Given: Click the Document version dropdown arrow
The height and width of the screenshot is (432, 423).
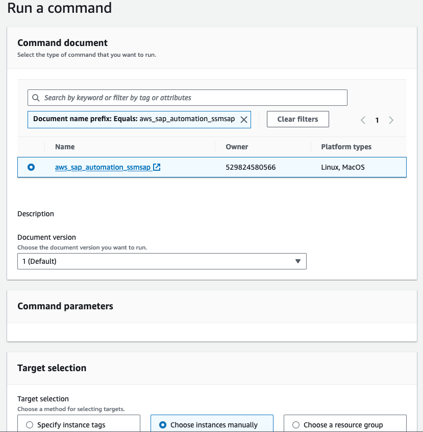Looking at the screenshot, I should [x=298, y=261].
